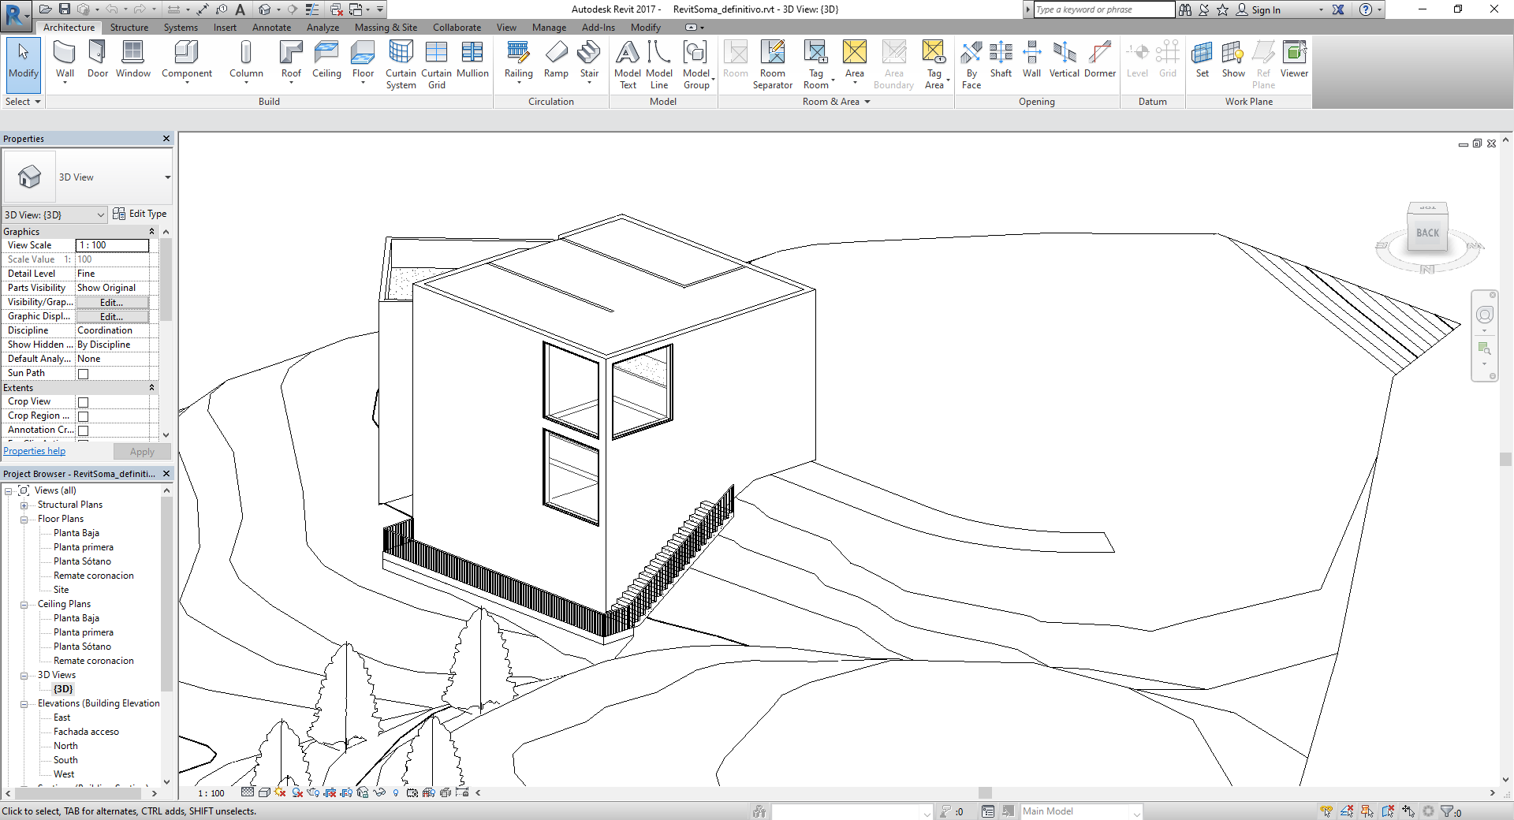
Task: Expand the Structural Plans tree node
Action: pyautogui.click(x=24, y=505)
